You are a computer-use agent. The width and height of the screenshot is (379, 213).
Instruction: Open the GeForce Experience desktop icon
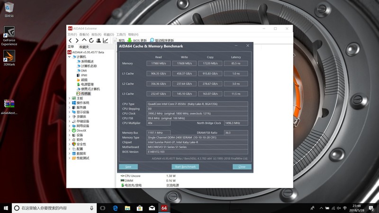click(x=9, y=36)
